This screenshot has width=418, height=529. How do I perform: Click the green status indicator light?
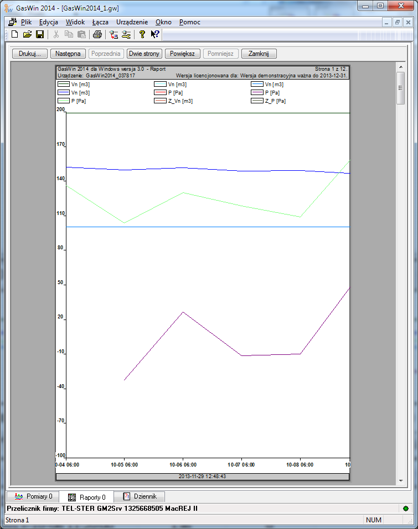406,509
